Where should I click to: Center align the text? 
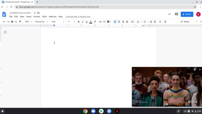(119, 22)
